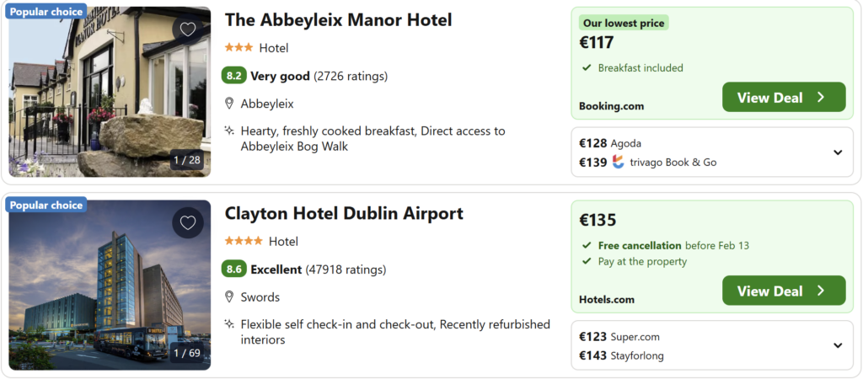This screenshot has height=379, width=863.
Task: Click the Swords location pin icon
Action: 228,296
